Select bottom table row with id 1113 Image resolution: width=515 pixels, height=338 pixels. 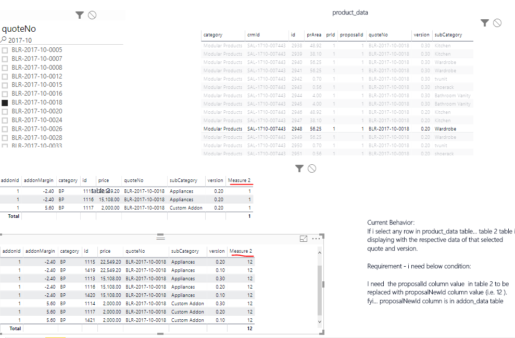[128, 279]
